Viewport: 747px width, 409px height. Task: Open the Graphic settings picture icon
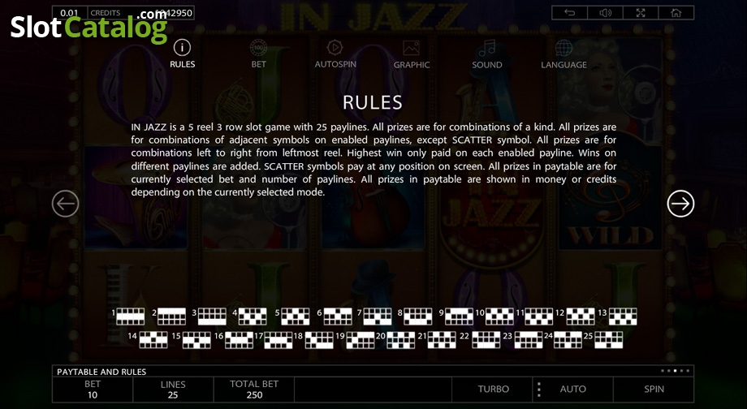tap(411, 48)
